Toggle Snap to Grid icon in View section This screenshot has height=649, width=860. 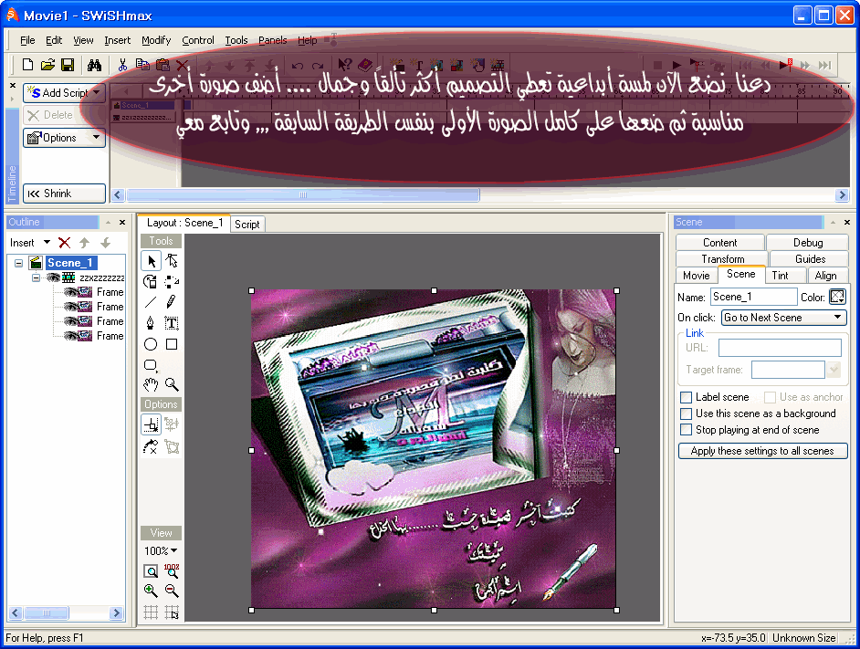pyautogui.click(x=172, y=612)
